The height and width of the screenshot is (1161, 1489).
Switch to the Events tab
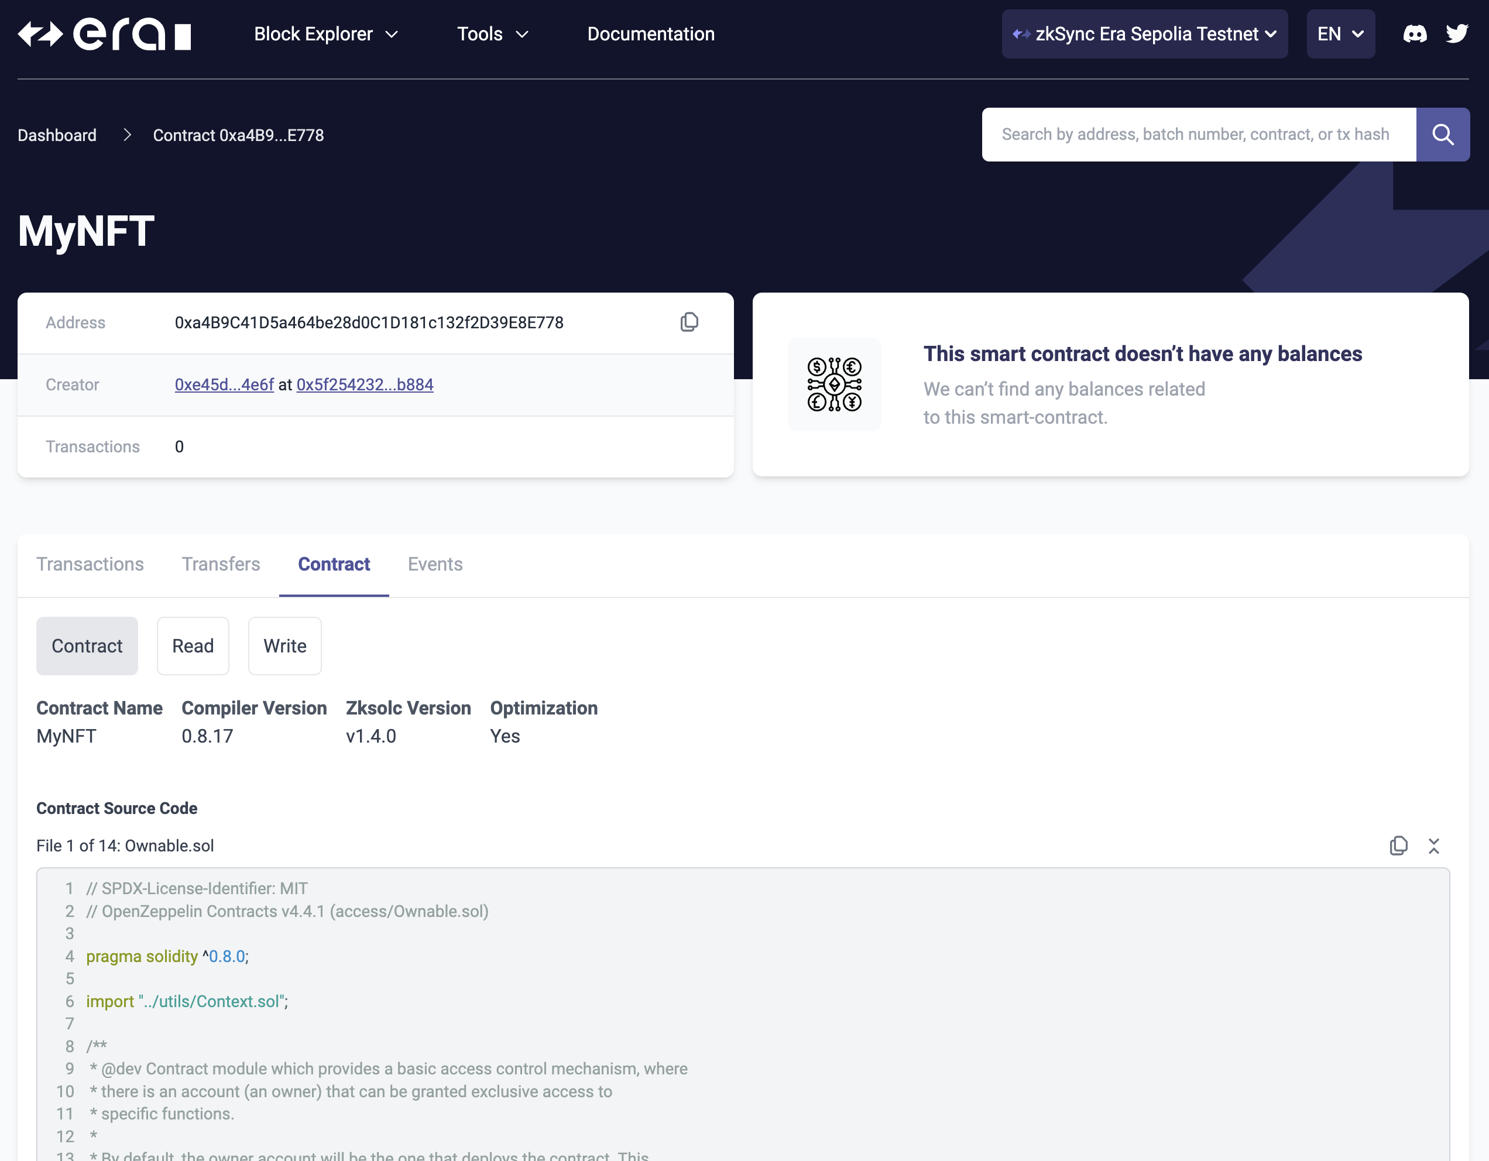click(x=435, y=565)
